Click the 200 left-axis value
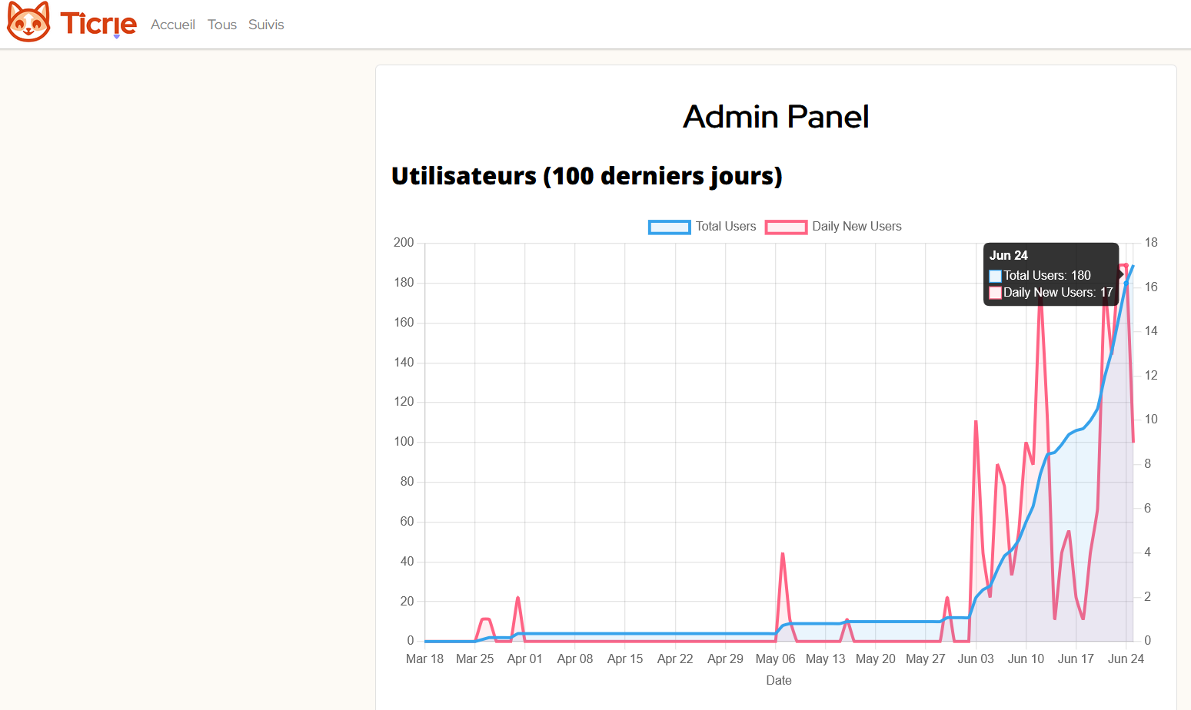 click(x=404, y=243)
